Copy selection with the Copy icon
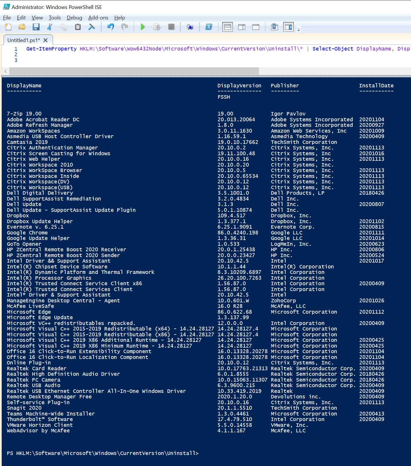This screenshot has width=411, height=466. (x=64, y=27)
